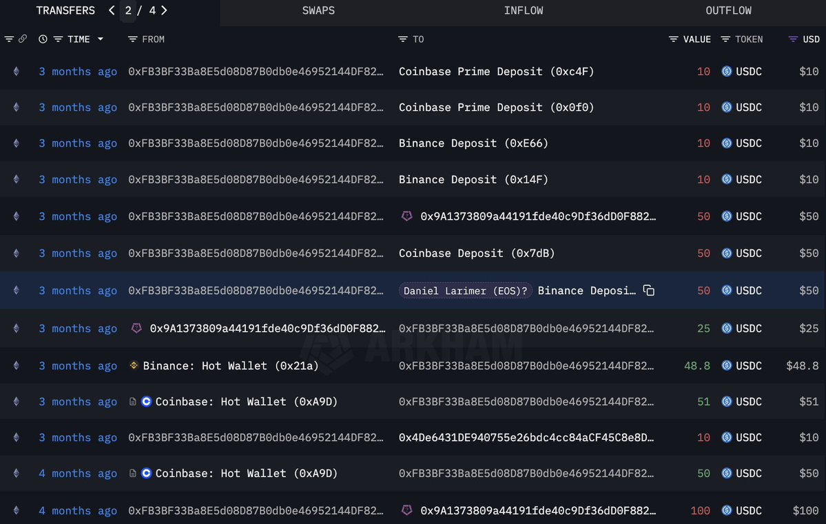Click Coinbase logo icon in $51 row
The image size is (826, 524).
point(147,401)
